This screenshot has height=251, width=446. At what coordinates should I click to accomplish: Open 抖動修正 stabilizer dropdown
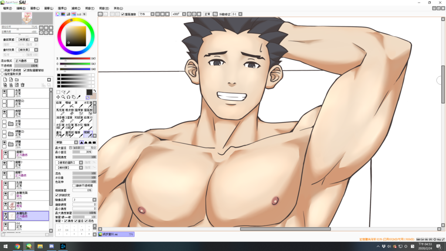tap(240, 14)
